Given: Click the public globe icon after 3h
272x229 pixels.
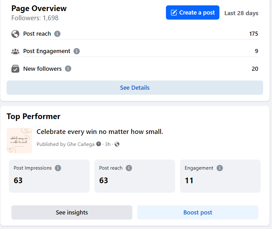Looking at the screenshot, I should 117,144.
